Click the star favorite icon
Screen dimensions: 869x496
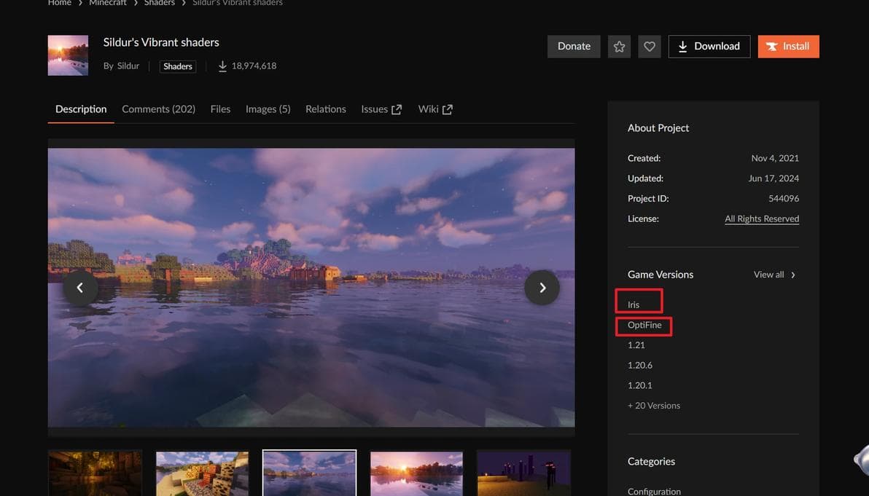tap(619, 47)
